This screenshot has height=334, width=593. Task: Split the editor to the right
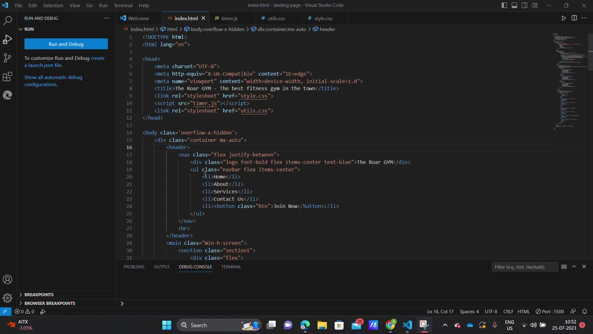[x=574, y=18]
